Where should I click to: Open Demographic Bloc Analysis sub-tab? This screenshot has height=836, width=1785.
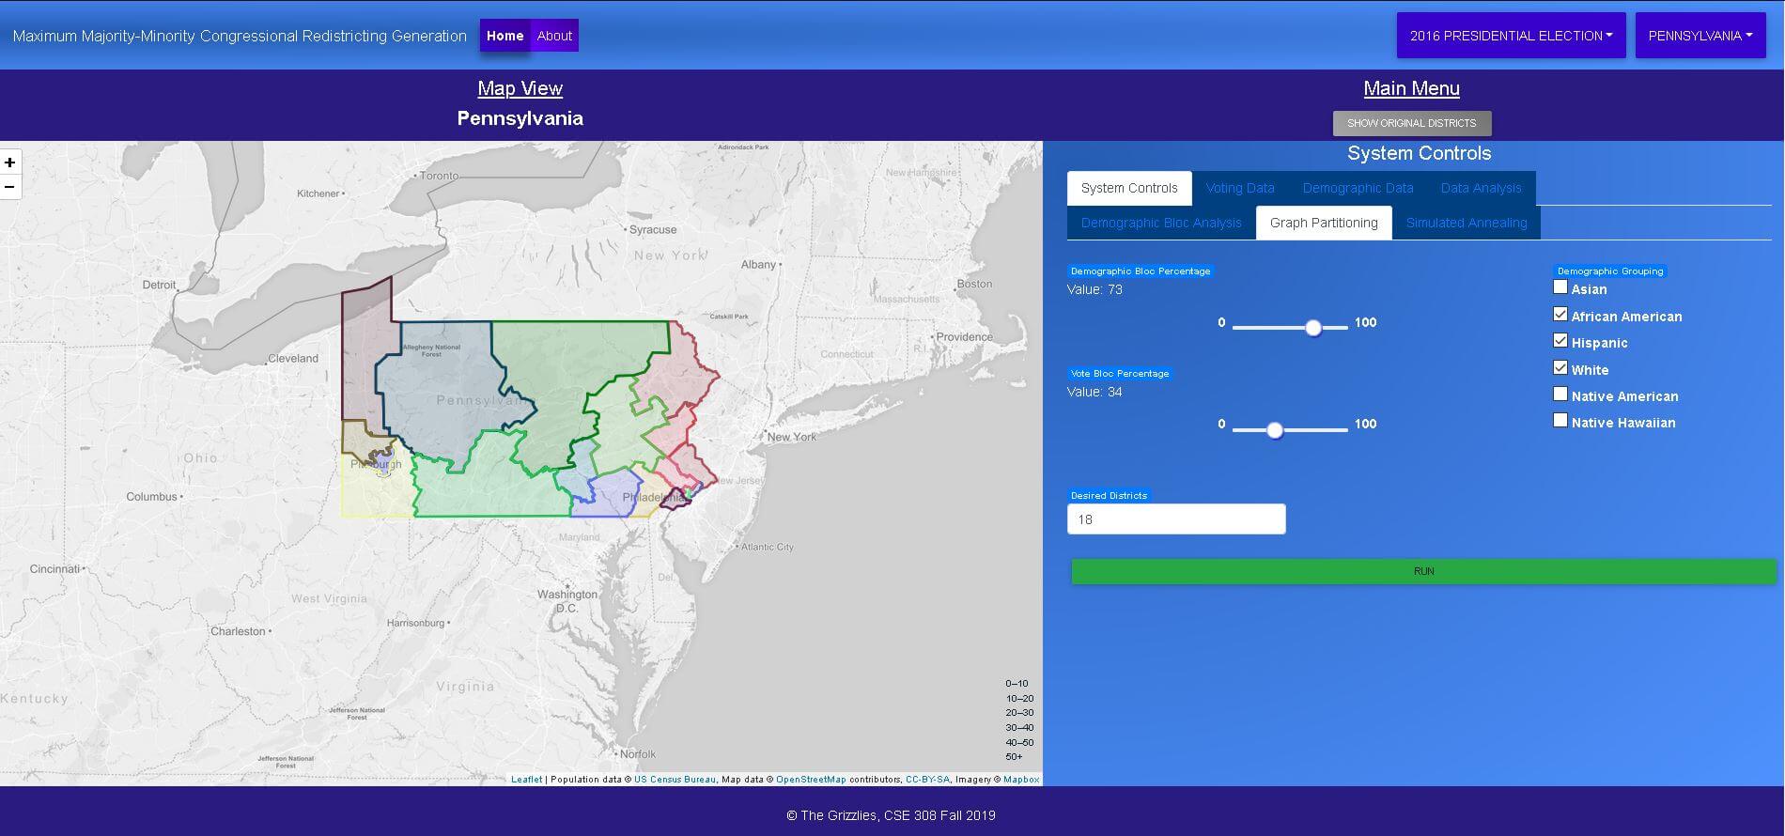click(x=1161, y=223)
